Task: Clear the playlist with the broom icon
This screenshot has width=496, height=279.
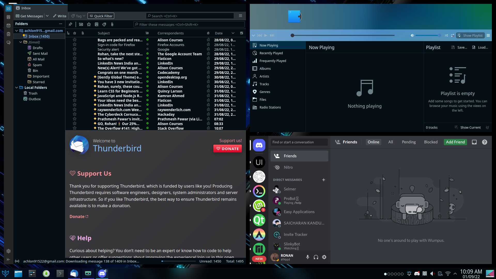Action: tap(487, 127)
